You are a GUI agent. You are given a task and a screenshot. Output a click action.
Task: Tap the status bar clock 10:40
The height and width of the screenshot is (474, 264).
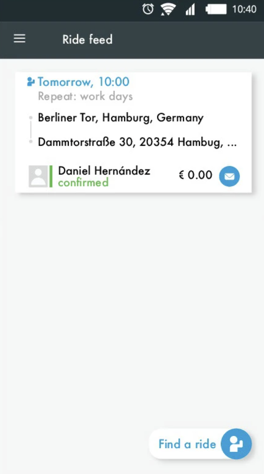tap(245, 9)
